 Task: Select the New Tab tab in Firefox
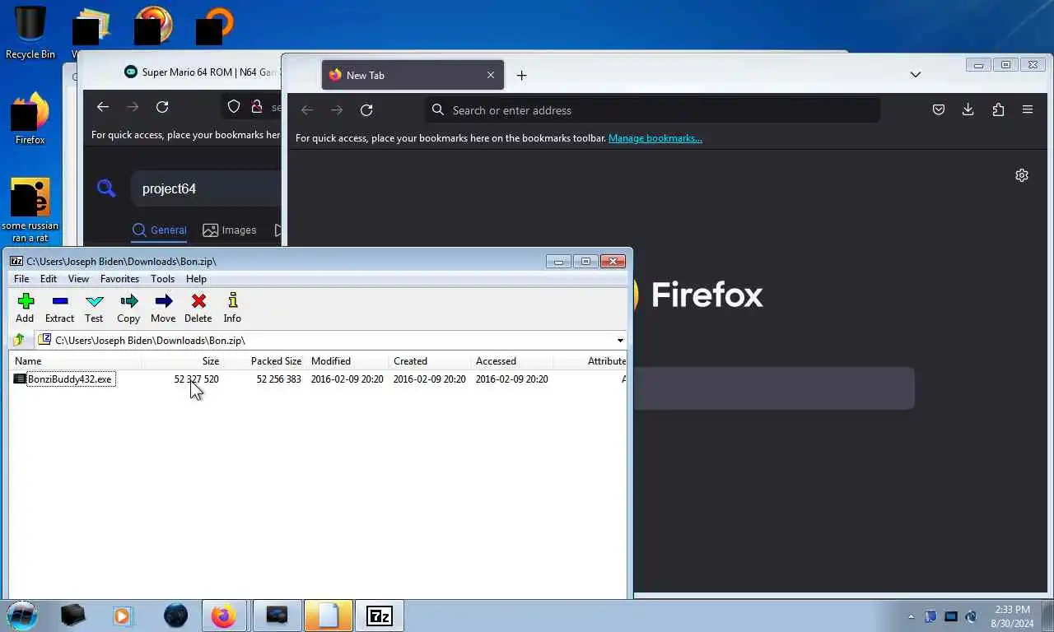point(412,75)
